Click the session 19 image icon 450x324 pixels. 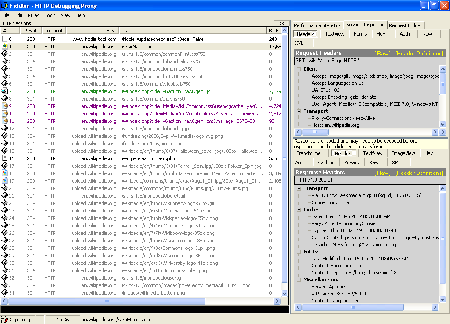pos(5,180)
